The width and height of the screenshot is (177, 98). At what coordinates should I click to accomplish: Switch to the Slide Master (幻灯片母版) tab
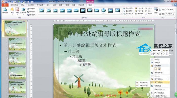point(14,5)
